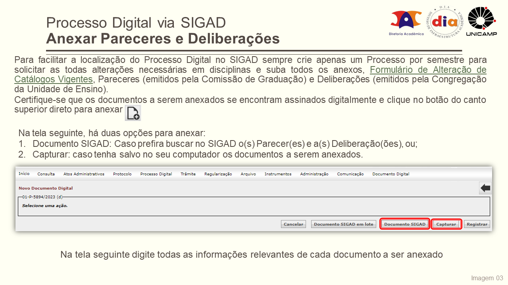
Task: Click the 'Anexar Pareceres e Deliberações' title
Action: pos(163,39)
